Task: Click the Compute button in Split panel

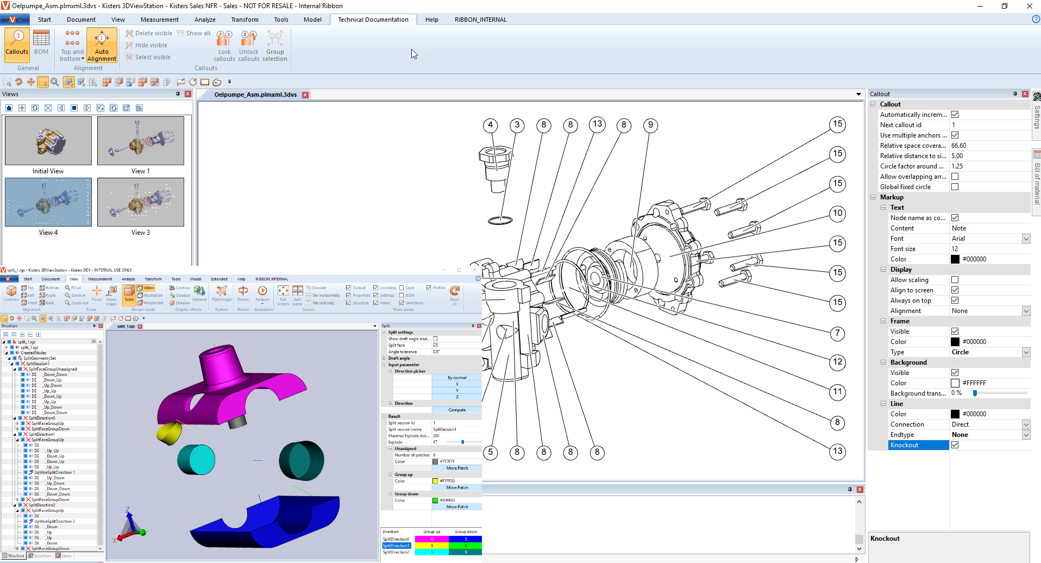Action: (456, 410)
